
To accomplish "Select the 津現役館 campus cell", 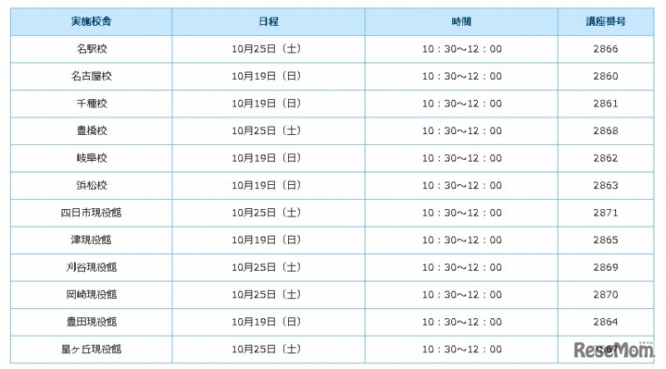I will pos(92,240).
